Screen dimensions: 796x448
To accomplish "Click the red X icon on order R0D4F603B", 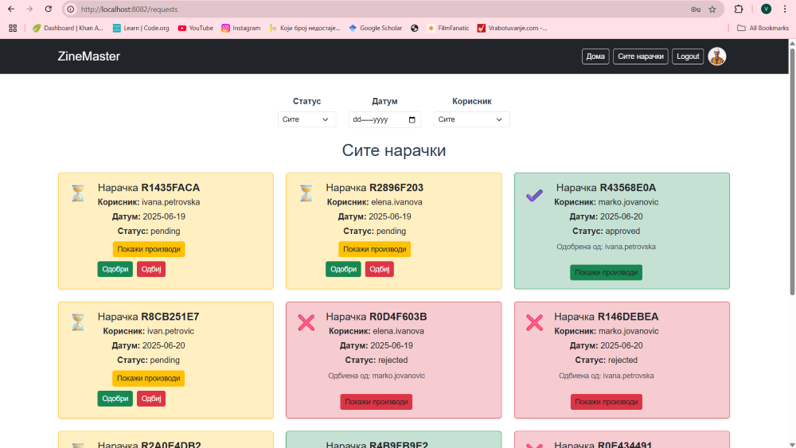I will pyautogui.click(x=306, y=322).
